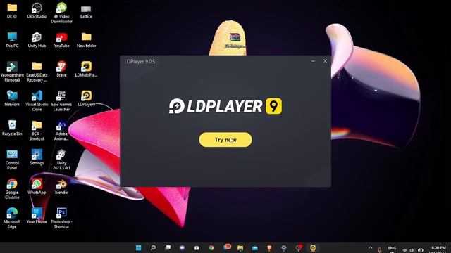Click the Try now button
451x253 pixels.
pyautogui.click(x=225, y=140)
